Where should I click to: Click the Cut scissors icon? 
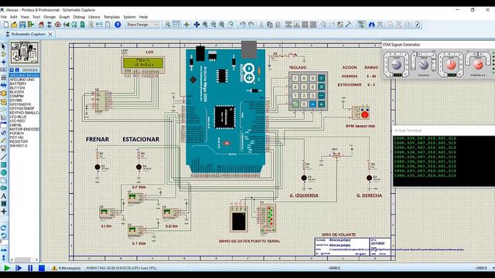pyautogui.click(x=261, y=25)
